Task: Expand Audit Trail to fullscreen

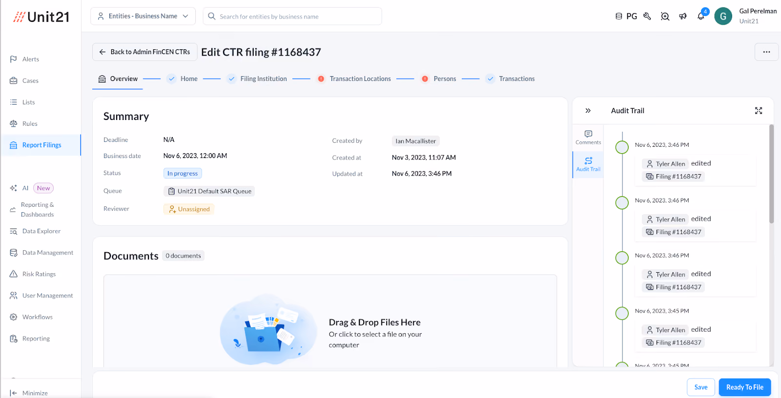Action: tap(759, 111)
